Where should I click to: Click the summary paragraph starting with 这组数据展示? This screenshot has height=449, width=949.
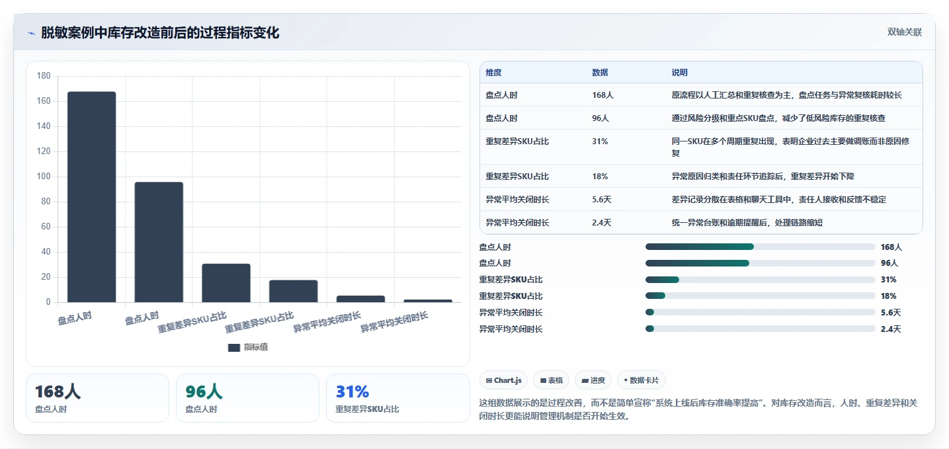(698, 409)
